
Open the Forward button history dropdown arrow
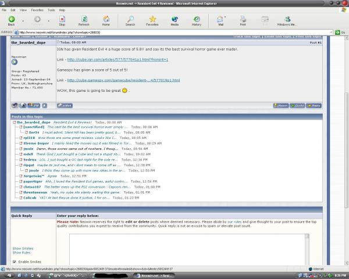click(x=48, y=21)
